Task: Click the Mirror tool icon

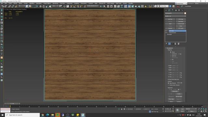Action: click(101, 6)
